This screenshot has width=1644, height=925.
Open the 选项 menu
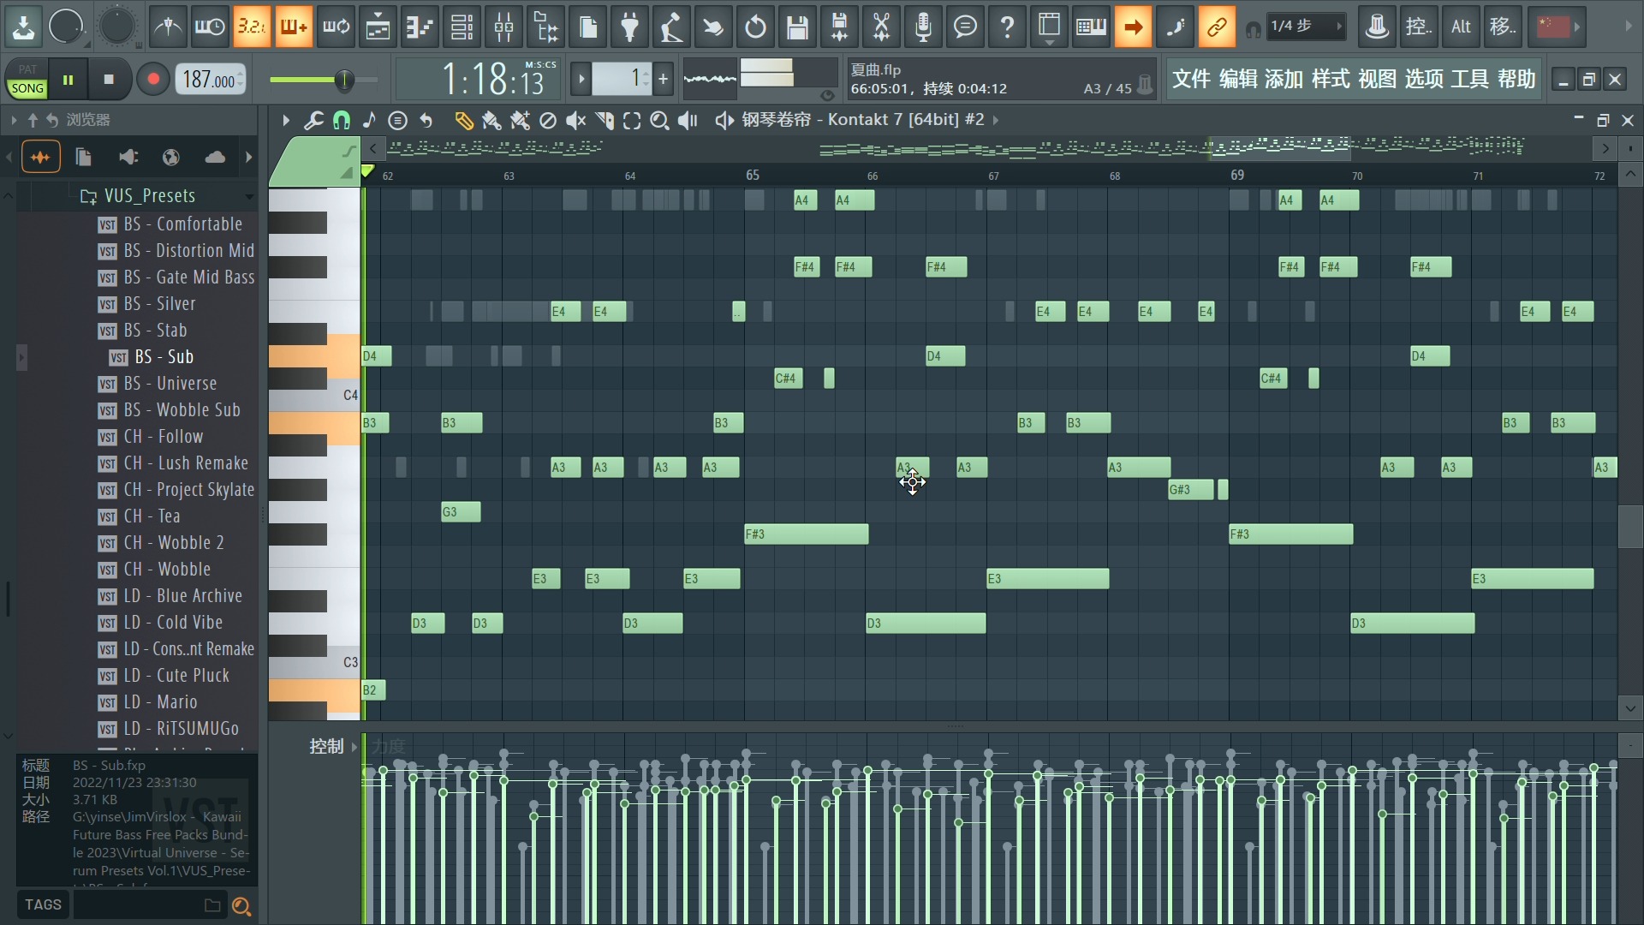tap(1424, 80)
